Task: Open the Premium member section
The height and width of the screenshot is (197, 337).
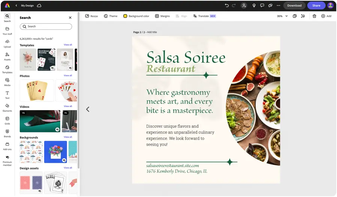Action: 7,160
